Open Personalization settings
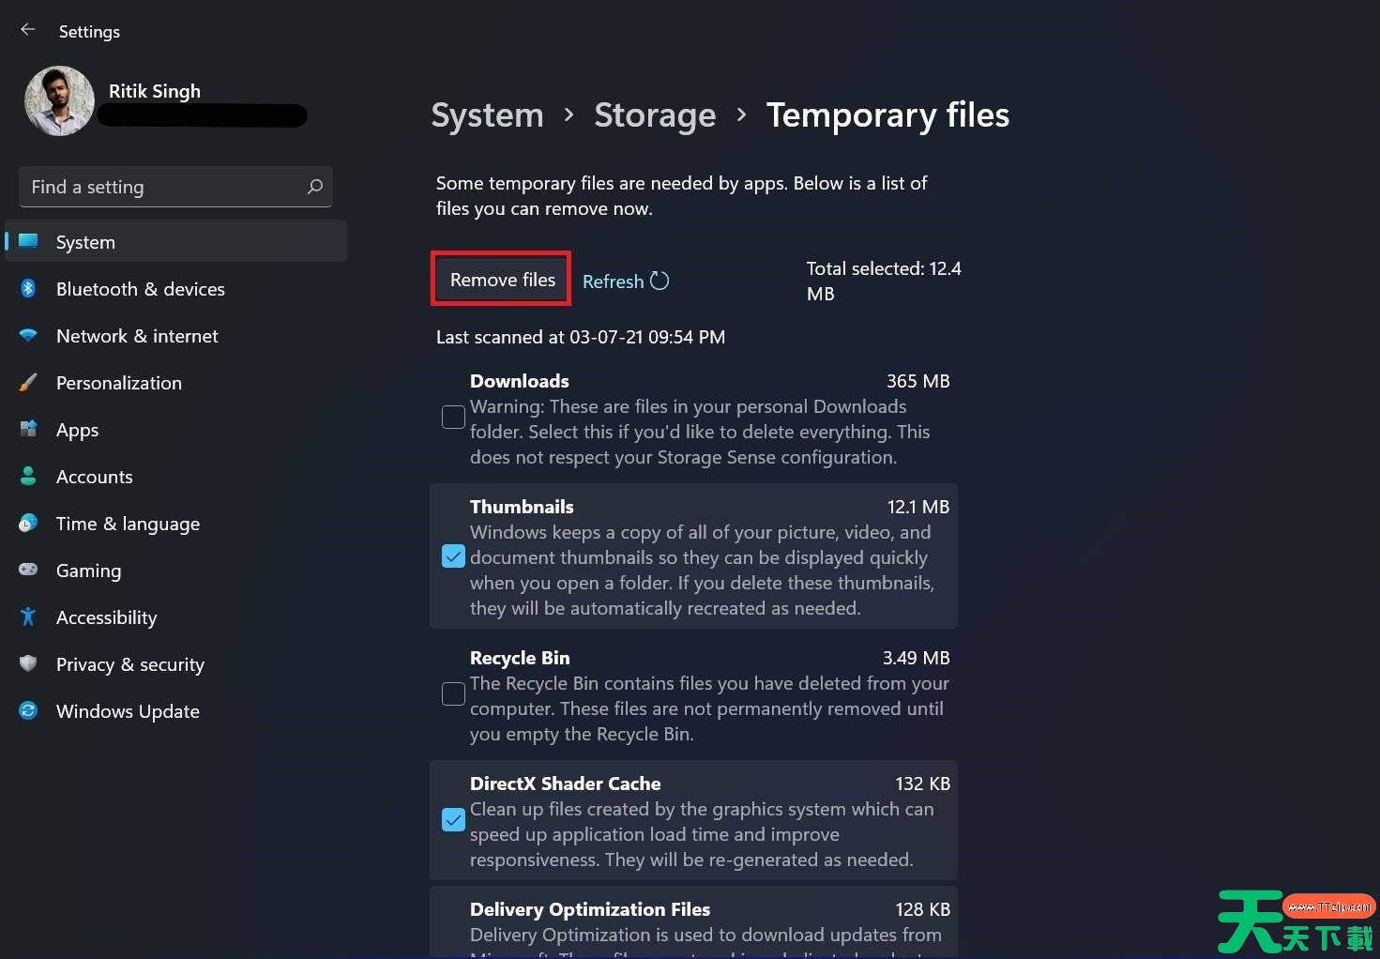The width and height of the screenshot is (1380, 959). click(x=176, y=382)
